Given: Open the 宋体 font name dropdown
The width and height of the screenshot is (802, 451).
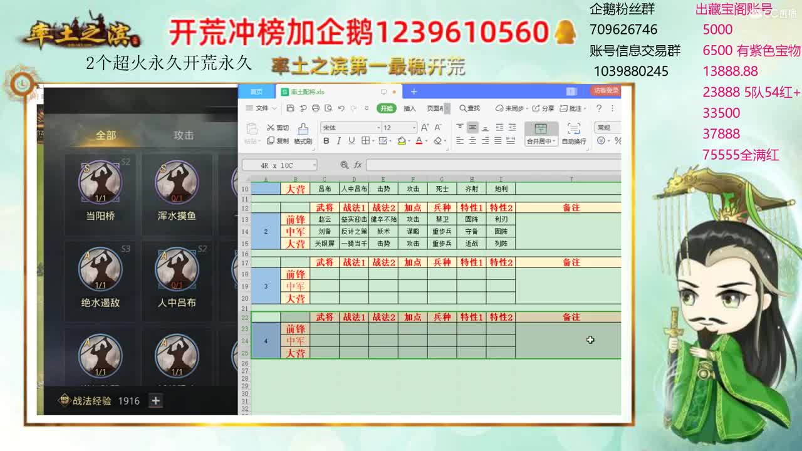Looking at the screenshot, I should click(378, 128).
